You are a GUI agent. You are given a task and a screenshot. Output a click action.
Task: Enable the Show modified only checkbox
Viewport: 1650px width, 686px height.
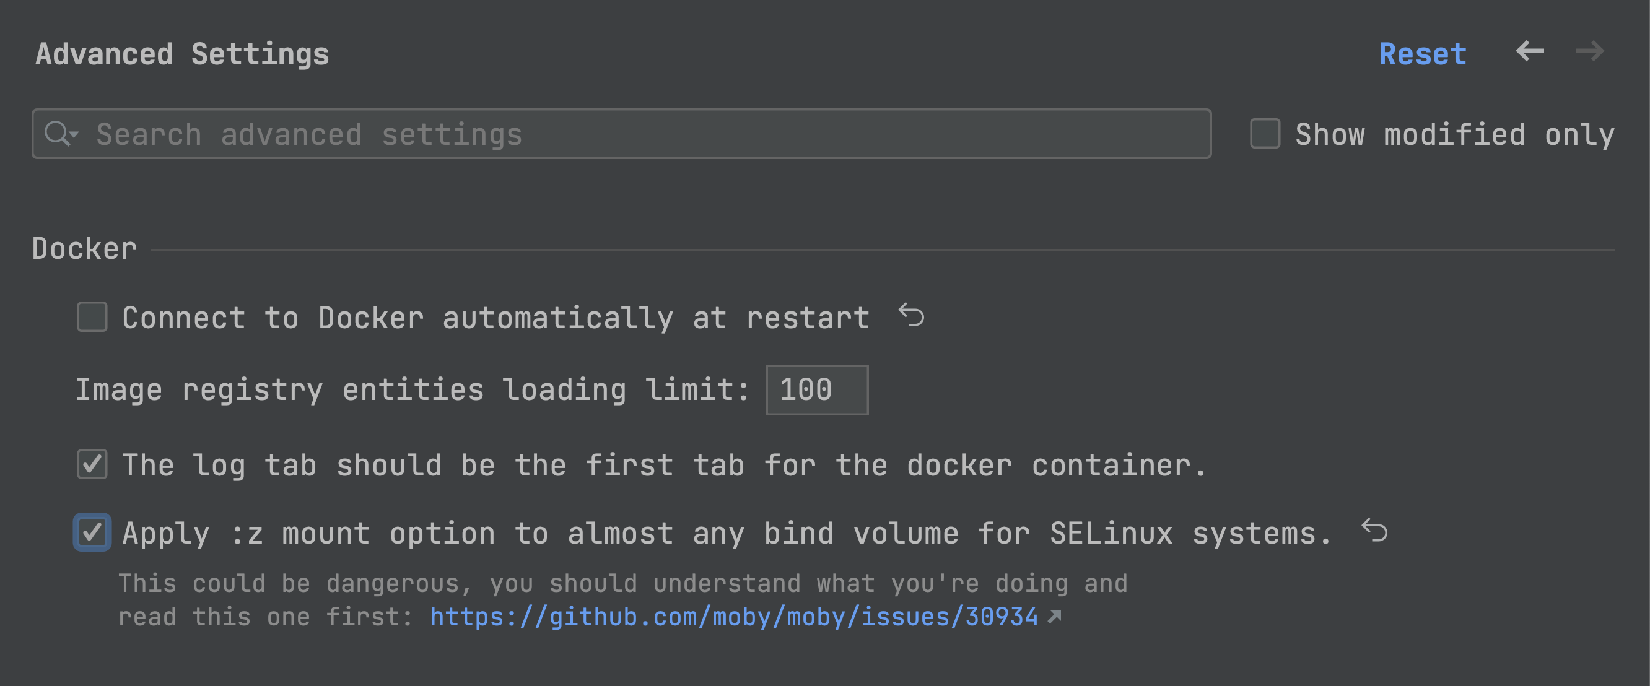(1265, 134)
